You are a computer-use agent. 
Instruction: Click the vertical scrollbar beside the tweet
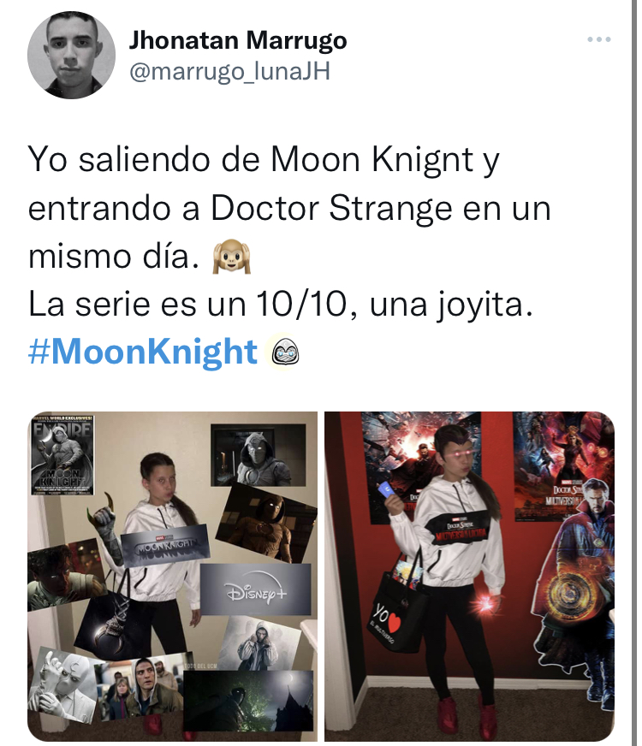click(634, 373)
